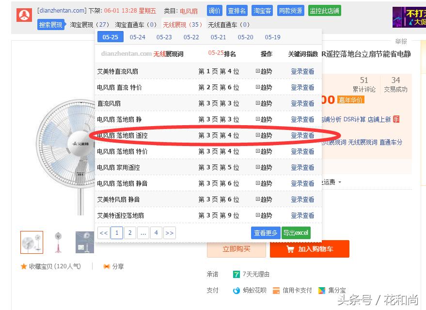Viewport: 426px width, 310px height.
Task: Select the 05-23 date tab
Action: (163, 37)
